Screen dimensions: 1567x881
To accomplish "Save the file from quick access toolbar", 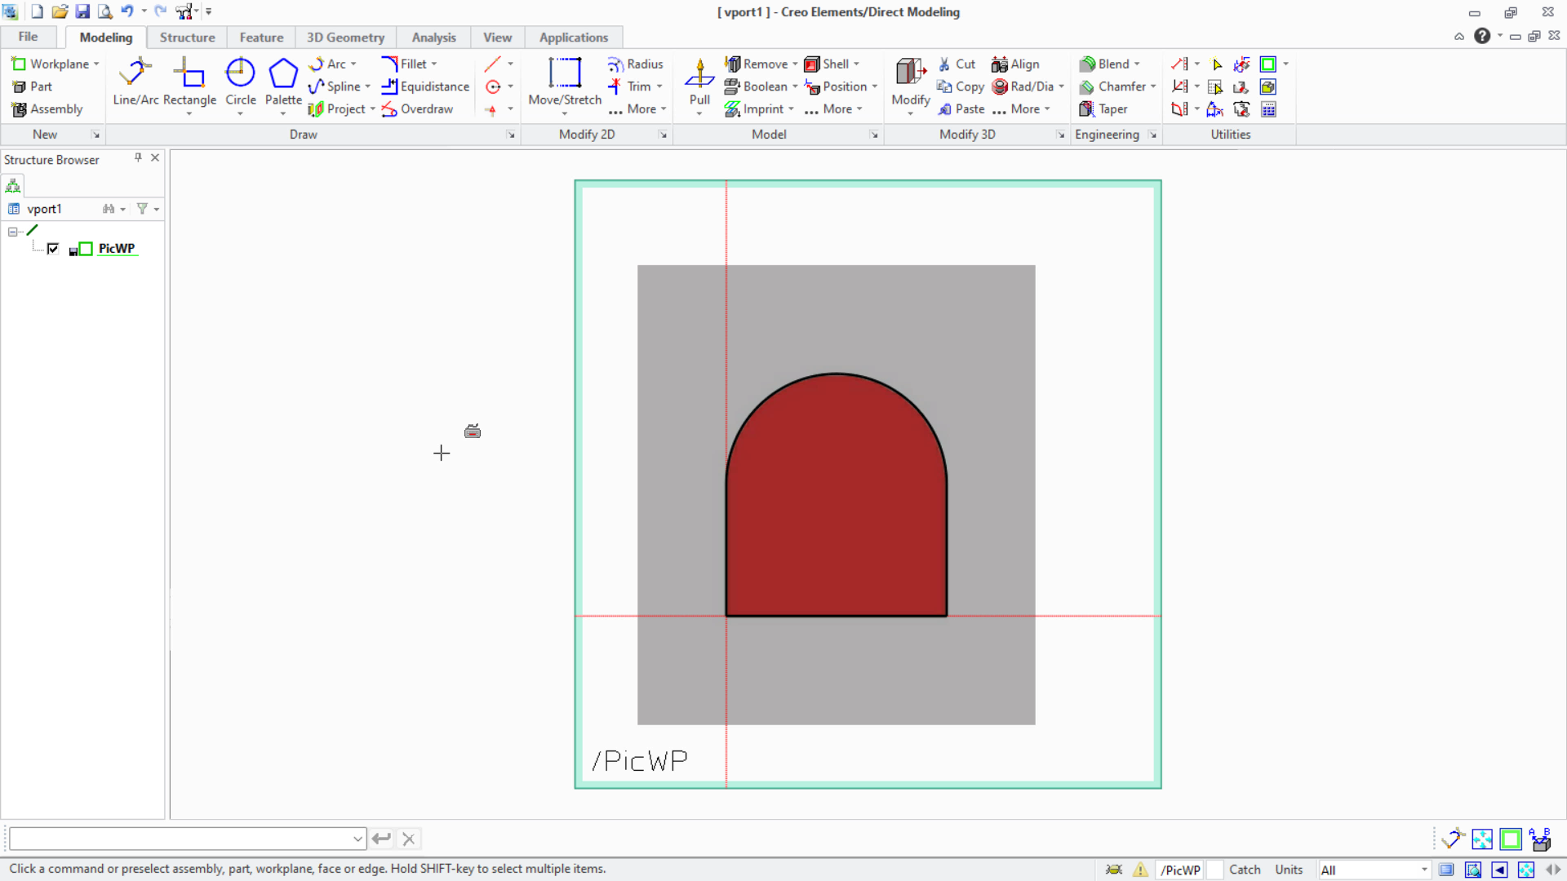I will coord(82,11).
